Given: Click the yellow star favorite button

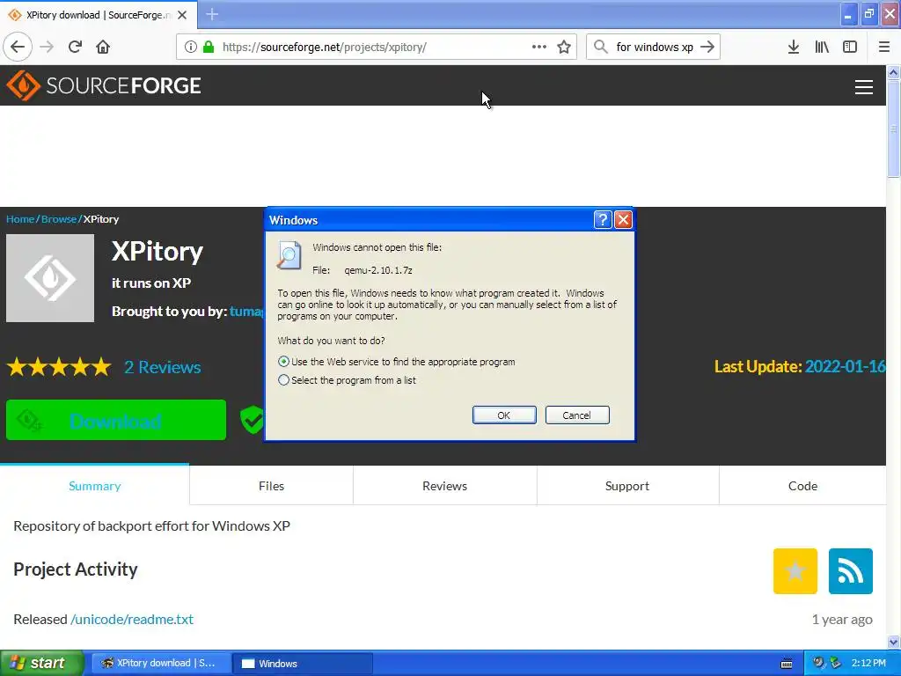Looking at the screenshot, I should pos(795,570).
